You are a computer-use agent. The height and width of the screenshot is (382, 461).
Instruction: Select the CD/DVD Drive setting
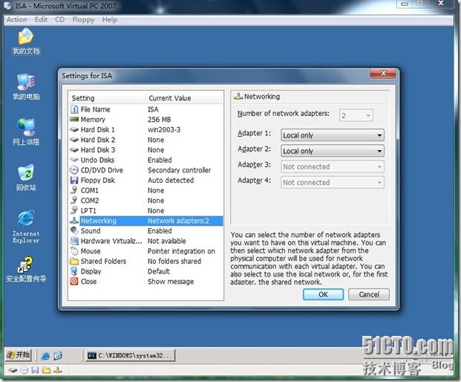[146, 170]
